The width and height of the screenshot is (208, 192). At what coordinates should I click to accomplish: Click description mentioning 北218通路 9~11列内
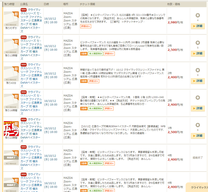pyautogui.click(x=122, y=46)
